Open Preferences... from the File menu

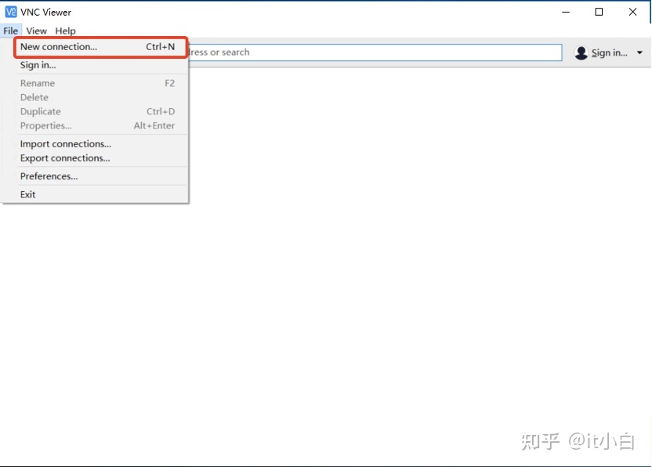pyautogui.click(x=101, y=176)
